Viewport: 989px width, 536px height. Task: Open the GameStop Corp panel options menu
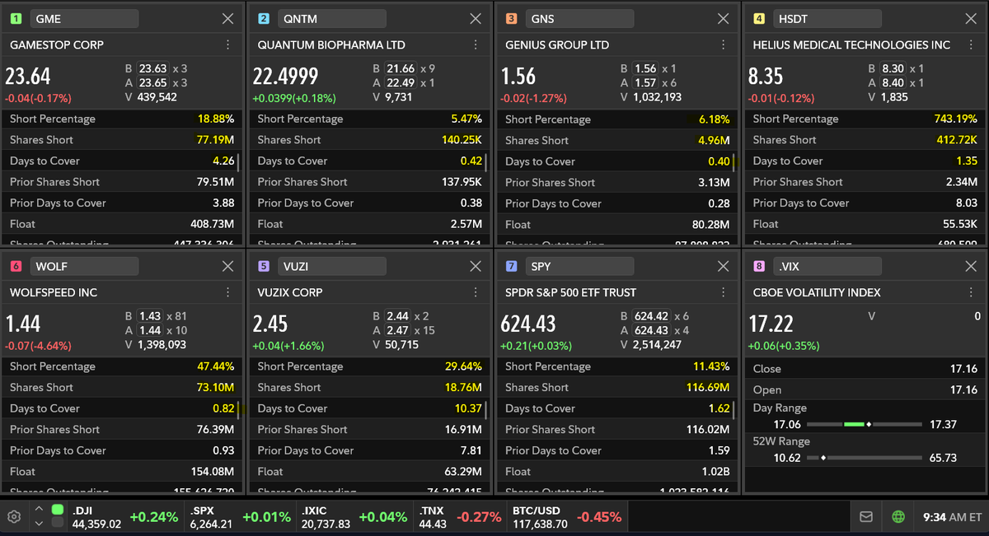tap(228, 45)
